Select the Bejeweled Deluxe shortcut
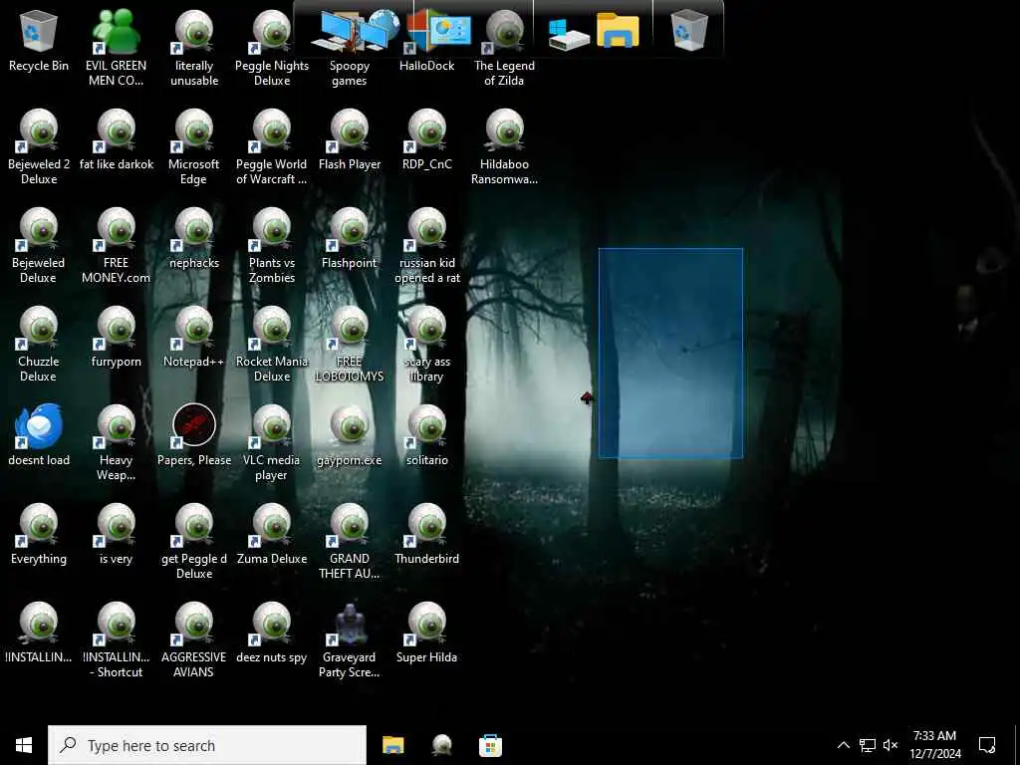1020x765 pixels. pyautogui.click(x=39, y=245)
